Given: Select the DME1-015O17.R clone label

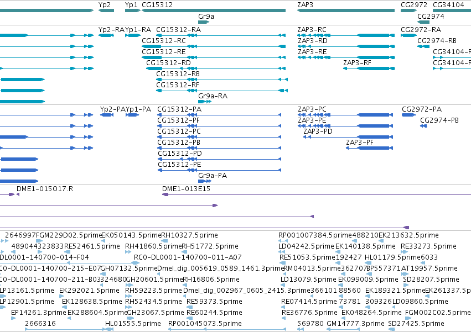Looking at the screenshot, I should coord(45,188).
